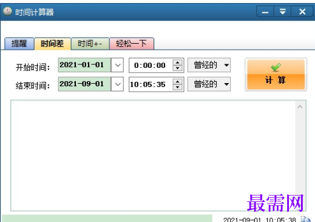The image size is (315, 222).
Task: Minimize the 时间计算器 window
Action: (x=265, y=12)
